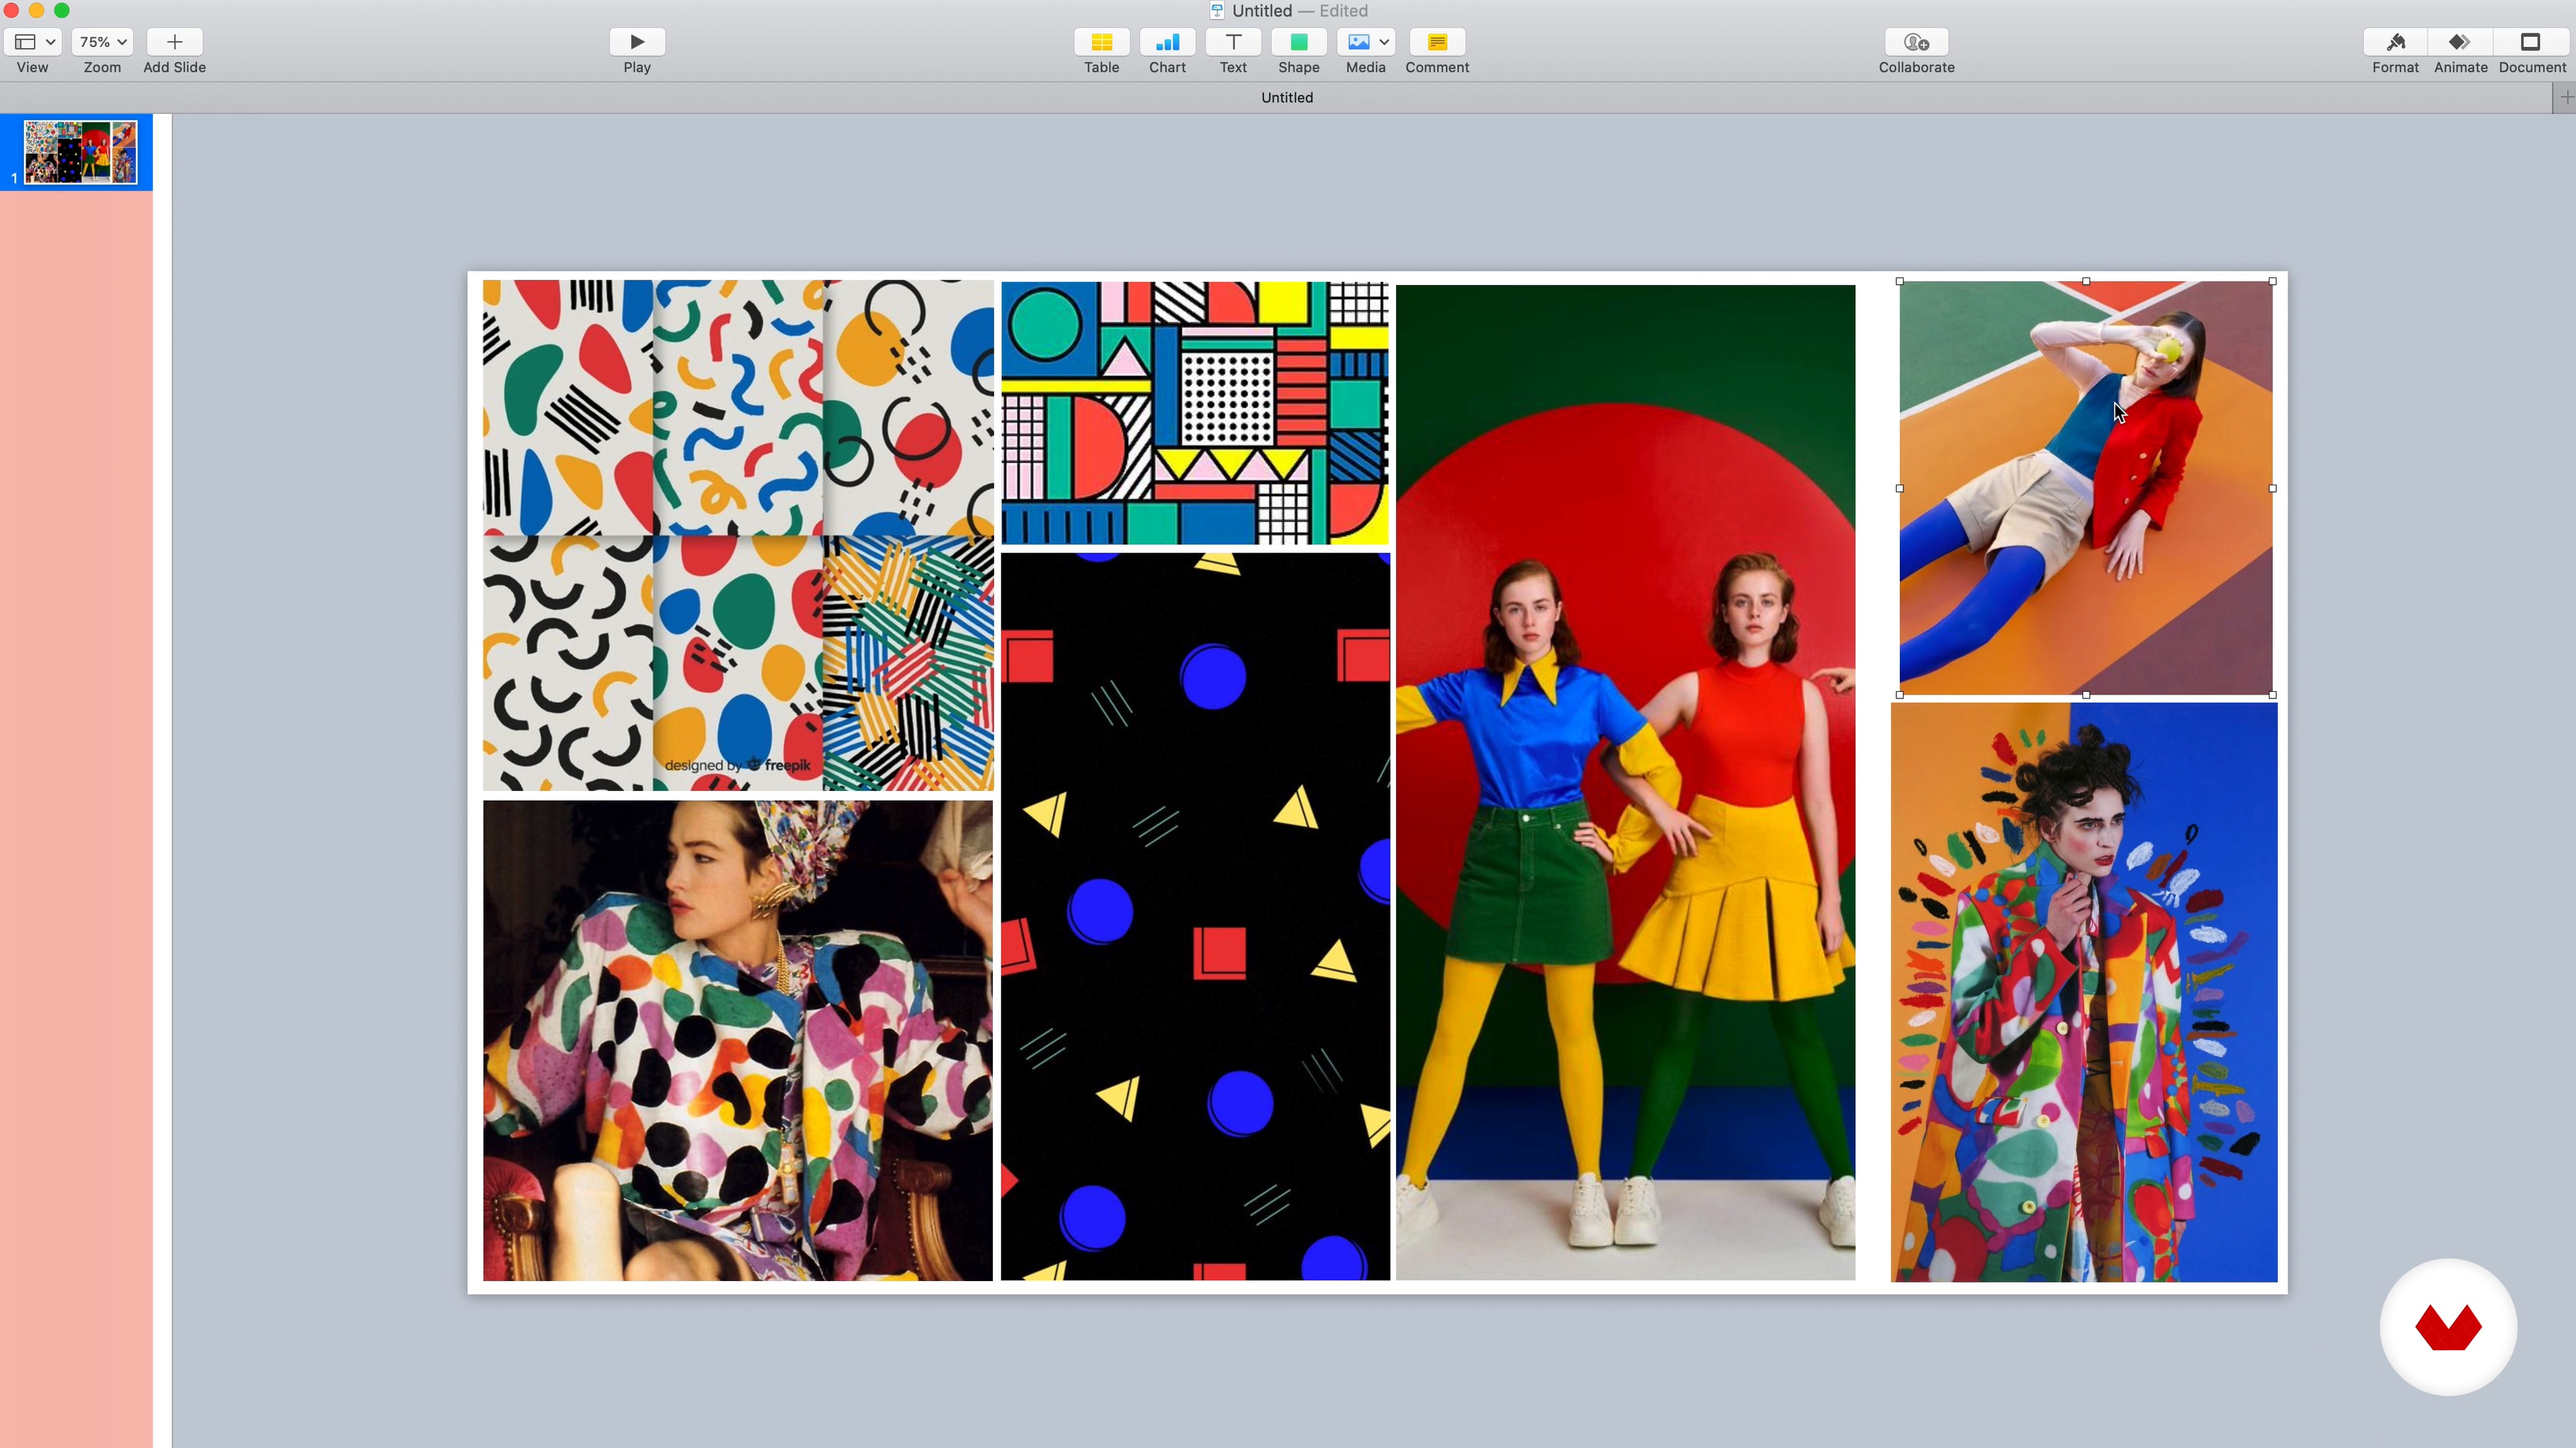Click the Untitled document tab
2576x1448 pixels.
click(1286, 98)
